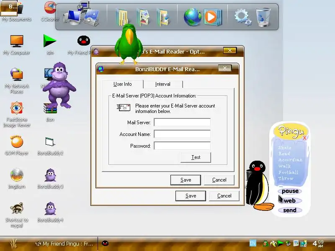The image size is (335, 251).
Task: Open the Recycle Bin in dock
Action: click(x=263, y=17)
